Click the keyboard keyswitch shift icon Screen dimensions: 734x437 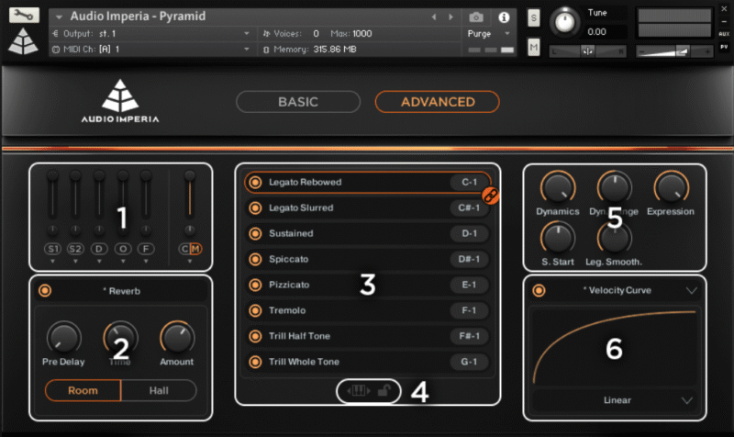(x=359, y=390)
